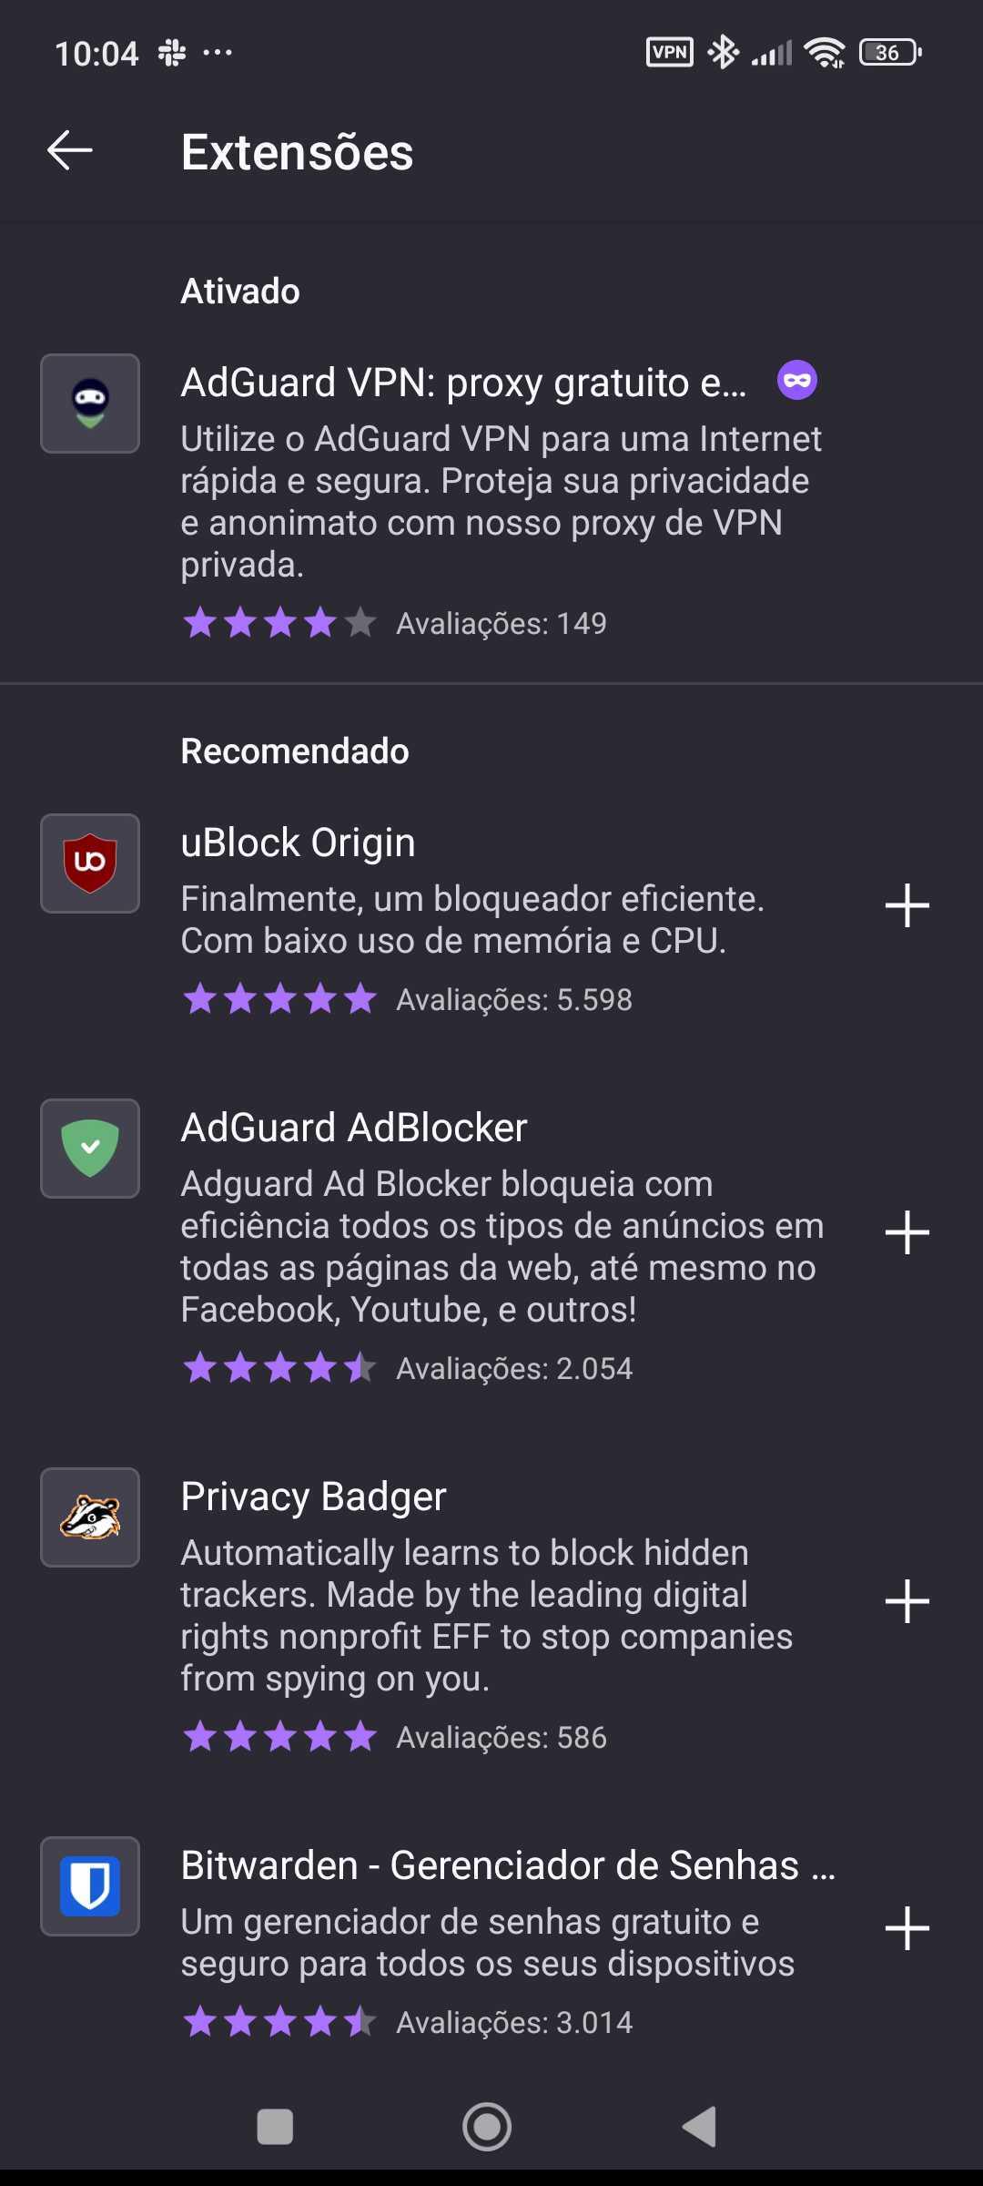Tap uBlock Origin star rating
Screen dimensions: 983x2186
click(280, 999)
